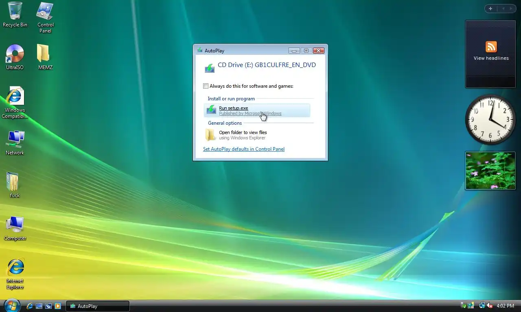Click the 4:02 PM taskbar clock

point(505,306)
